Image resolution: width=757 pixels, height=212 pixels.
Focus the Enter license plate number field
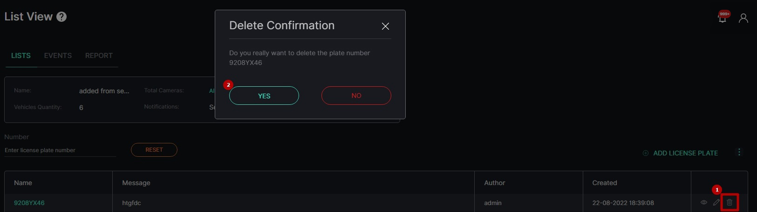point(60,150)
